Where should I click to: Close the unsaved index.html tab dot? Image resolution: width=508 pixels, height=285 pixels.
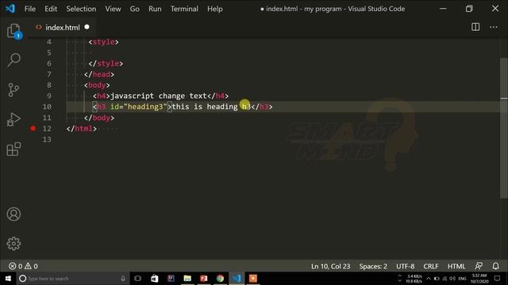[x=87, y=27]
